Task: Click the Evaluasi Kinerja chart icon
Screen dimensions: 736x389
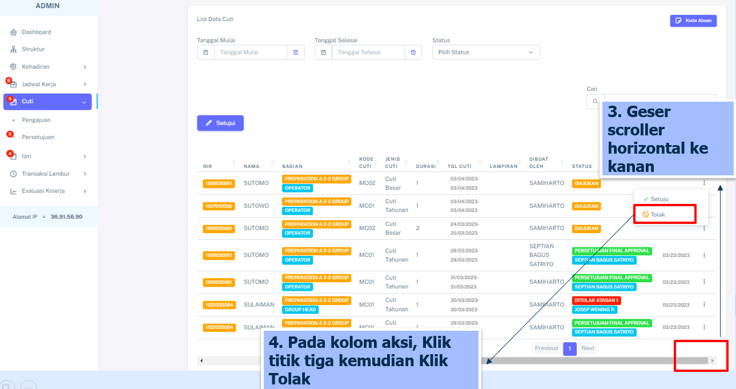Action: pos(13,191)
